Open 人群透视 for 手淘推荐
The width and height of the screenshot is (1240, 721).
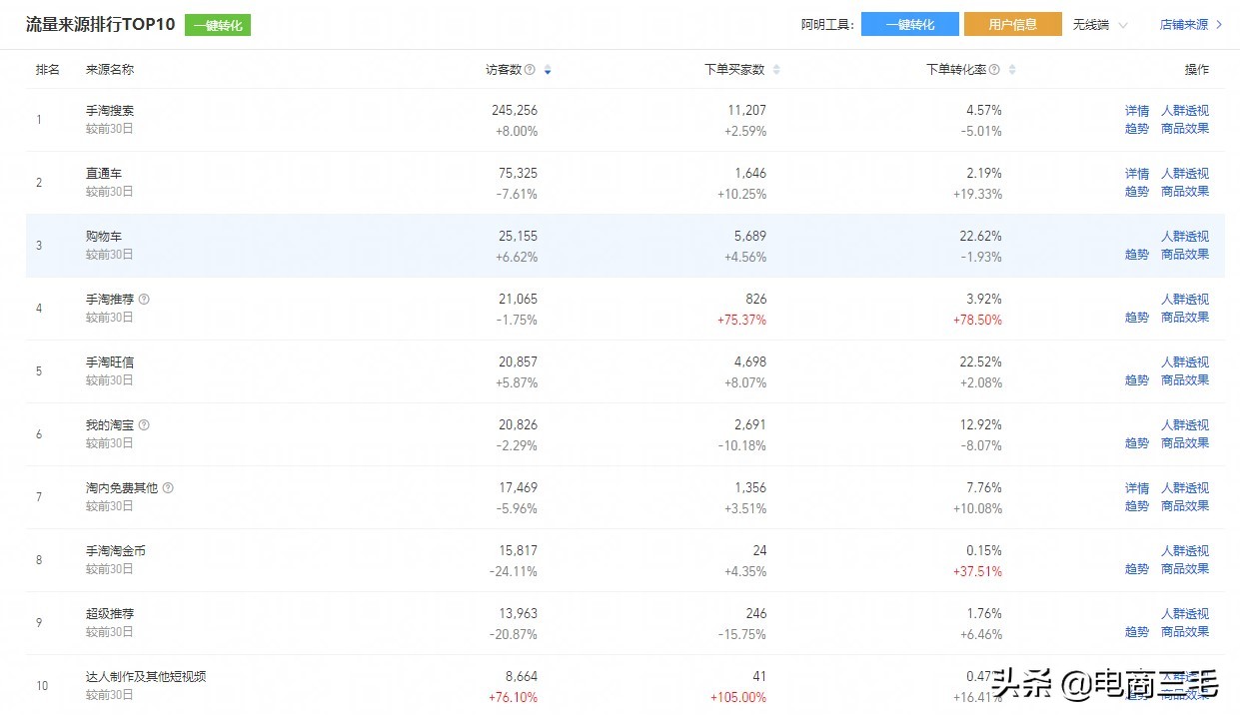[1185, 300]
